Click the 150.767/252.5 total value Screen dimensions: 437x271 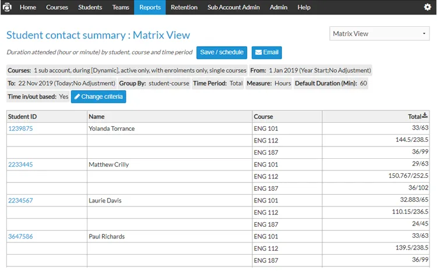(x=408, y=176)
